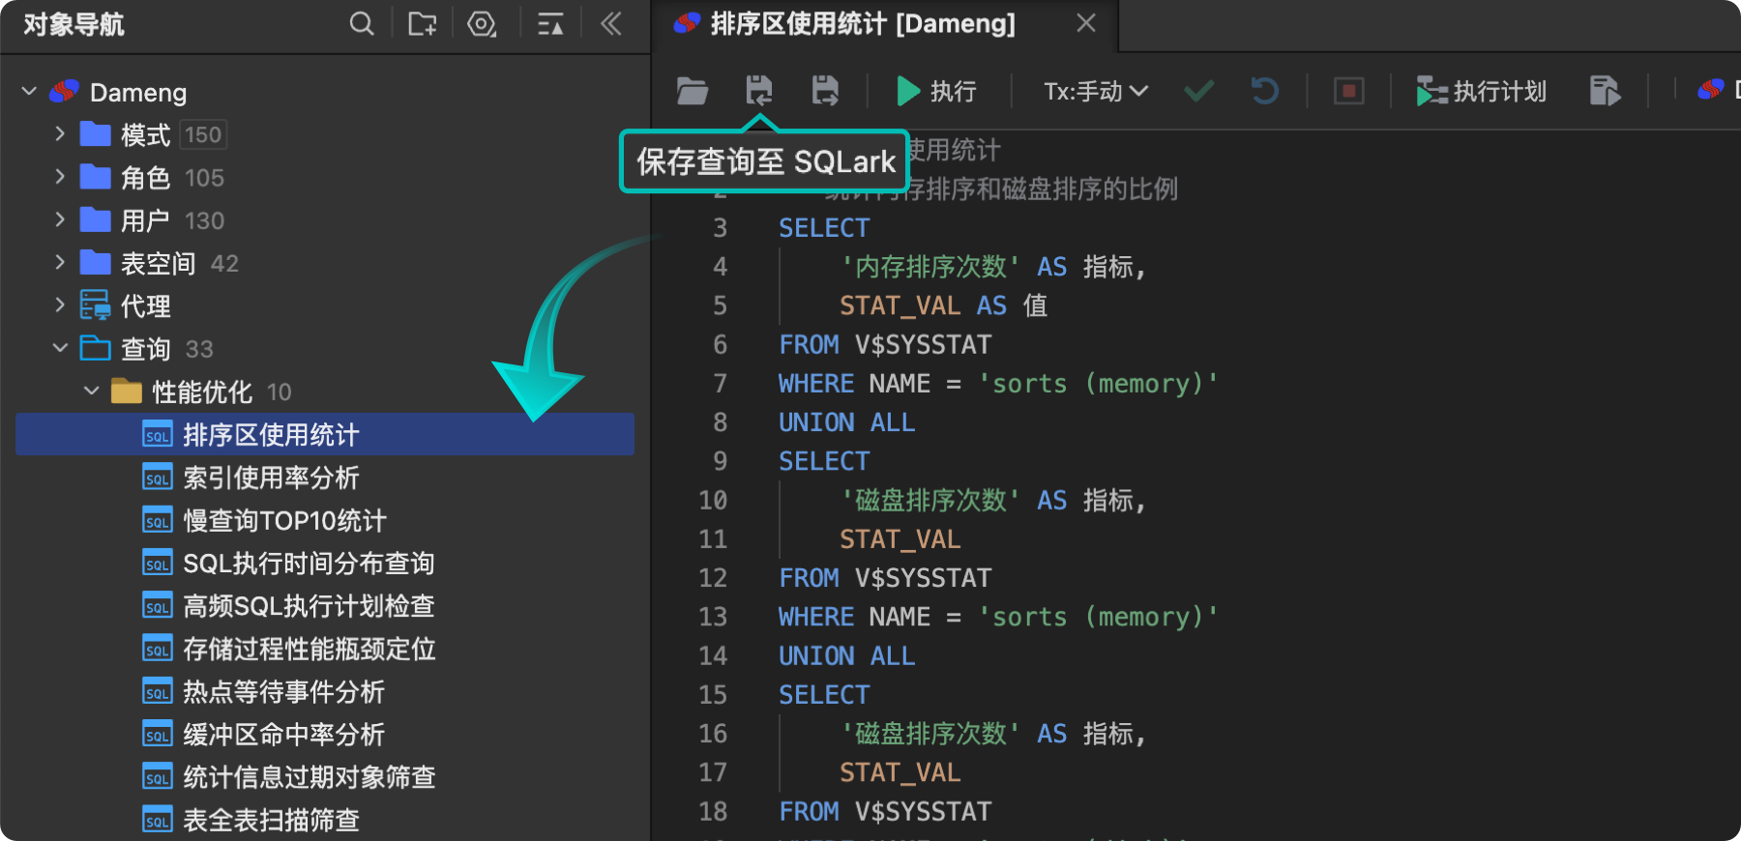Click V$SYSSTAT on line 6
Image resolution: width=1741 pixels, height=841 pixels.
(x=924, y=345)
